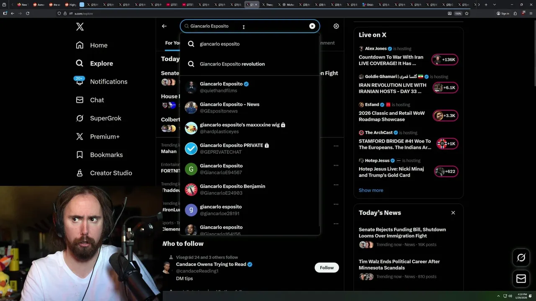Open Explore settings gear

click(x=336, y=26)
